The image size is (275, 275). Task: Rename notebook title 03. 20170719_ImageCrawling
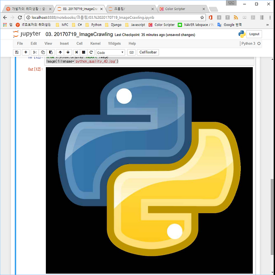point(79,34)
